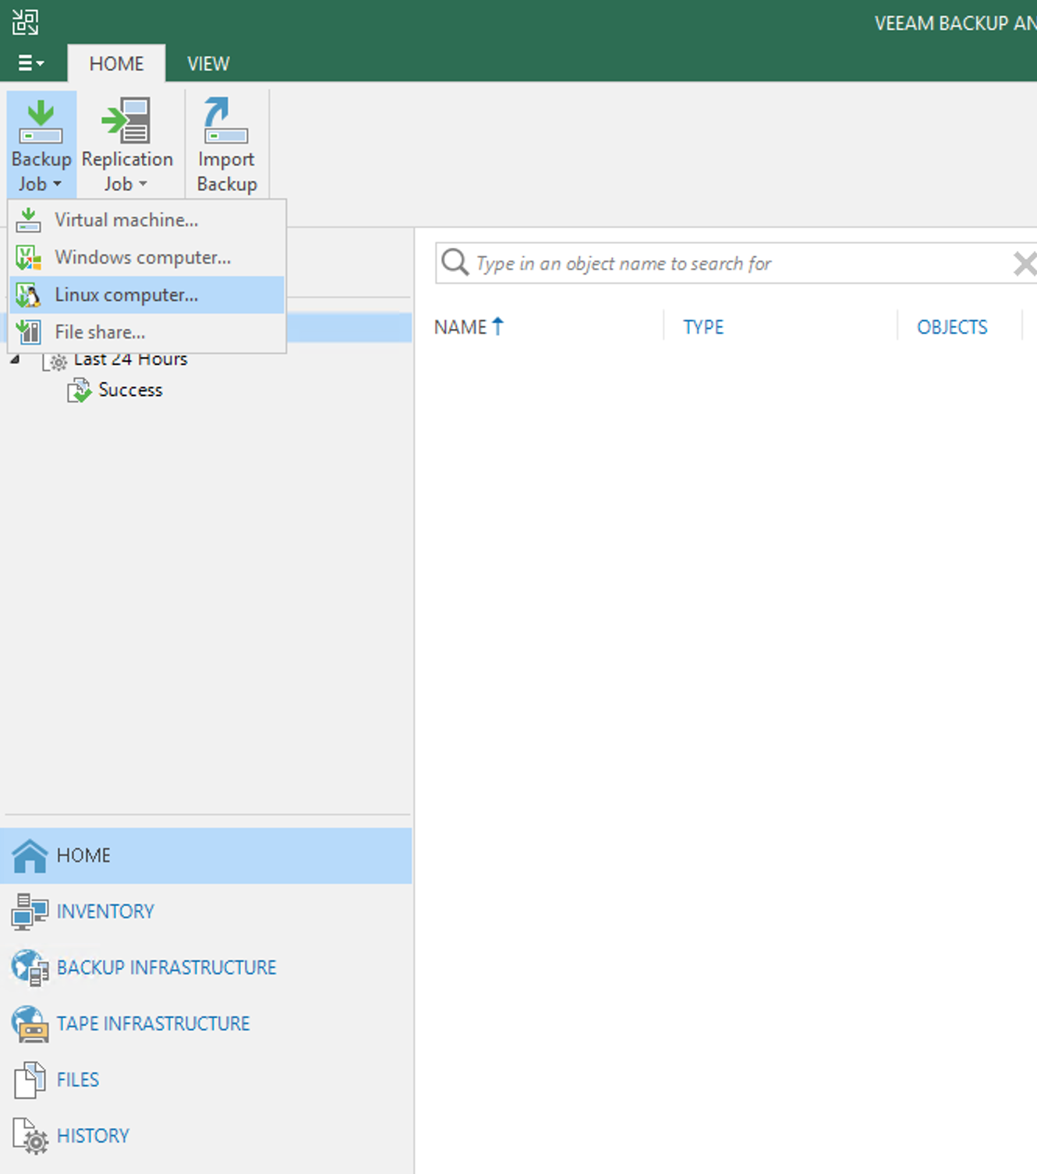Viewport: 1037px width, 1174px height.
Task: Click the BACKUP INFRASTRUCTURE globe icon
Action: [x=30, y=967]
